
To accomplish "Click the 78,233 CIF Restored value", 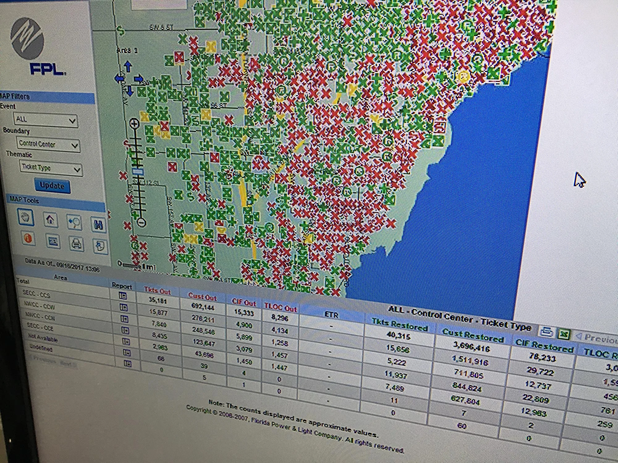I will pos(542,357).
